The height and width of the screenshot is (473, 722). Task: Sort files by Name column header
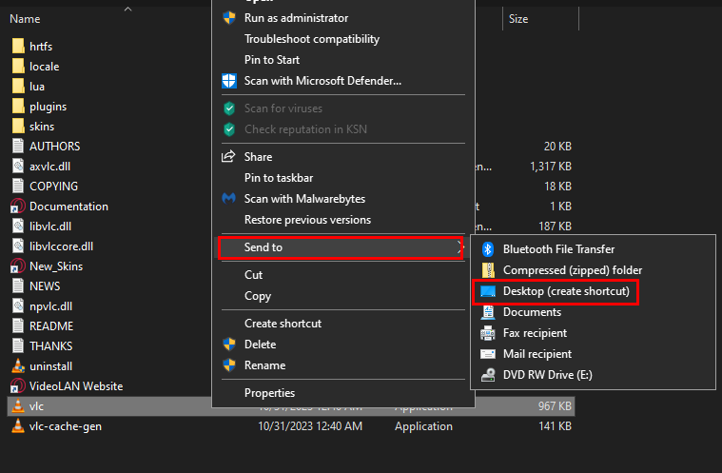tap(25, 19)
